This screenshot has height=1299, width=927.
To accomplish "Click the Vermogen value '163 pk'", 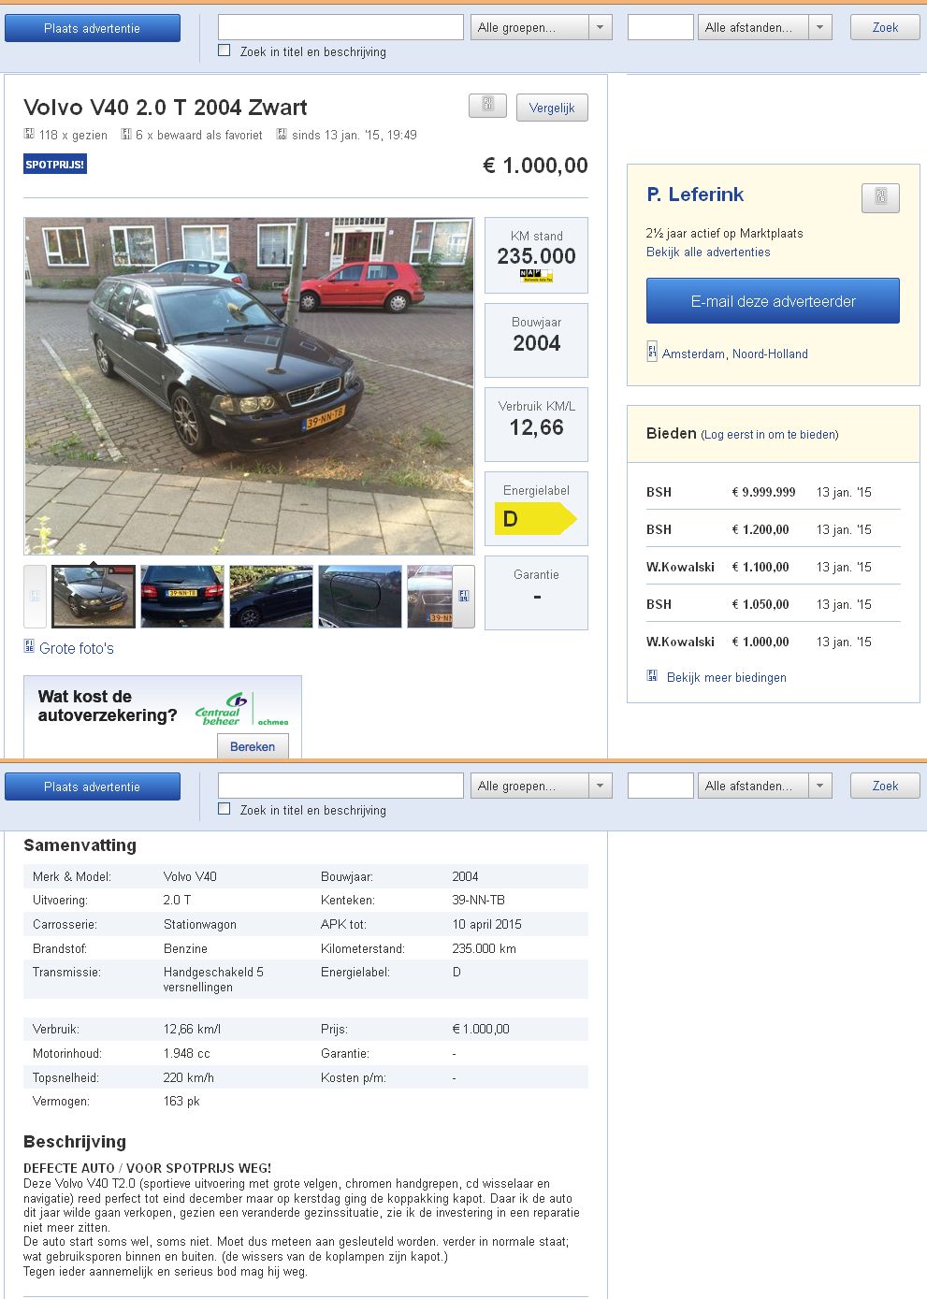I will point(181,1101).
